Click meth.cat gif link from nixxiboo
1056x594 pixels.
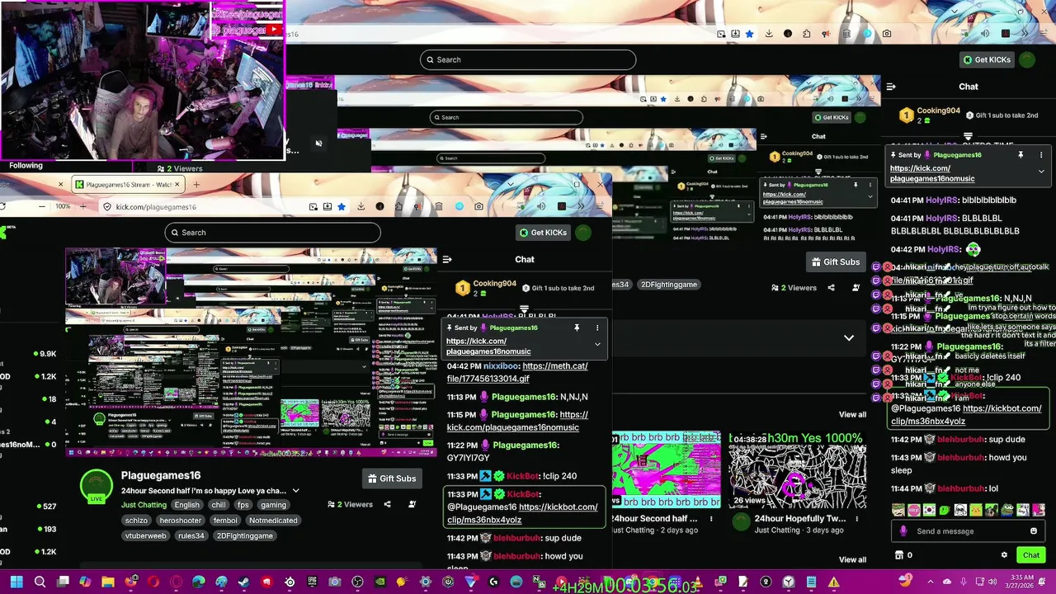pyautogui.click(x=517, y=372)
